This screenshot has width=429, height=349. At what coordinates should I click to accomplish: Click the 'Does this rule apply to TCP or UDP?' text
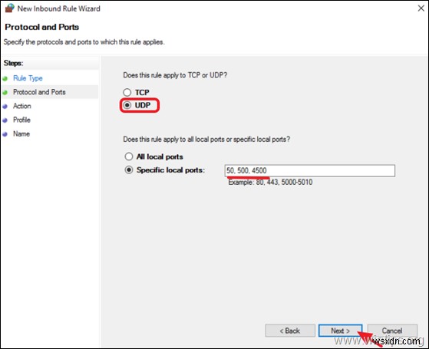(175, 75)
